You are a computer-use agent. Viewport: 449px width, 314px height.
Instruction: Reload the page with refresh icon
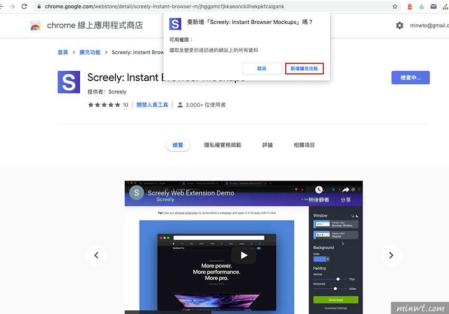click(24, 6)
